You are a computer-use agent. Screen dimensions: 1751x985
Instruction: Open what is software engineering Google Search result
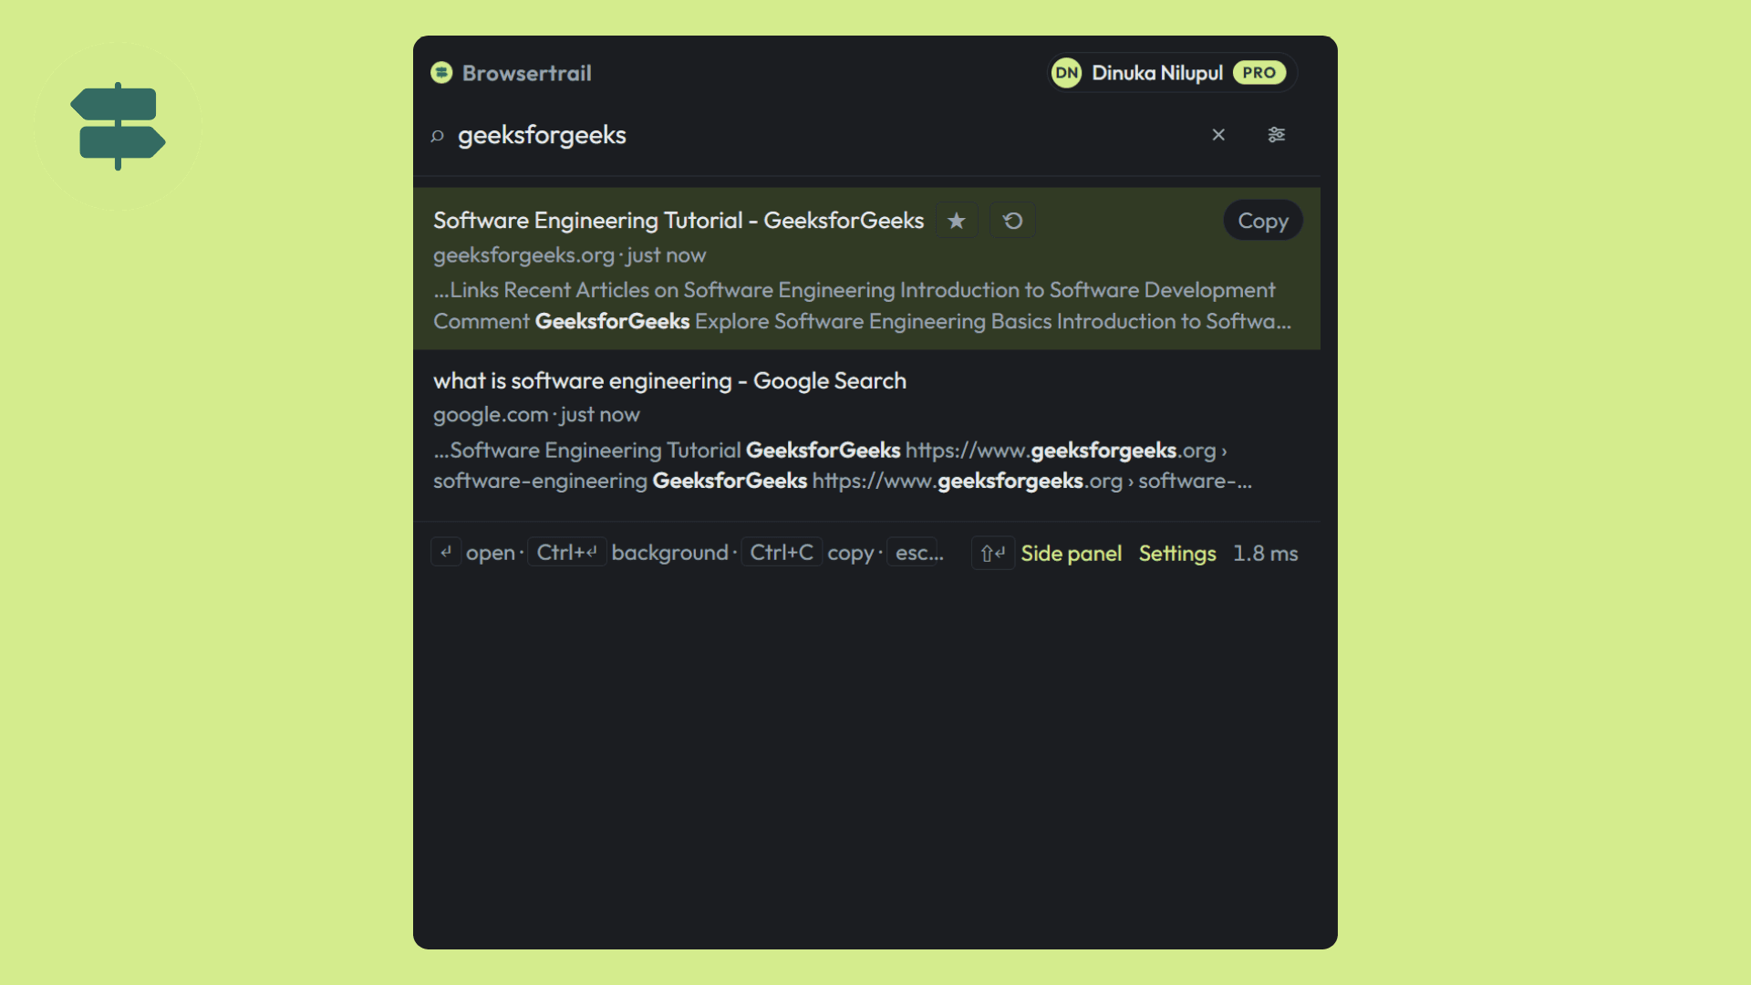(669, 381)
